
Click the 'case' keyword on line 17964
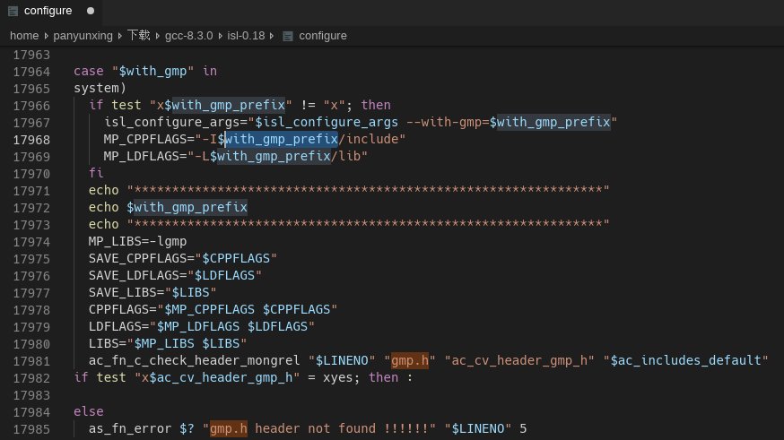pos(89,71)
